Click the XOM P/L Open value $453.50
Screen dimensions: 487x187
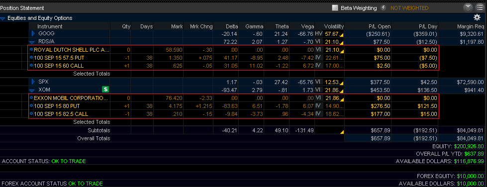(x=381, y=90)
